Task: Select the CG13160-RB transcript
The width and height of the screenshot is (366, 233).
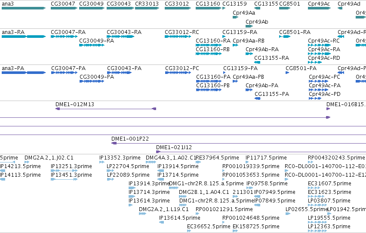Action: click(x=209, y=54)
